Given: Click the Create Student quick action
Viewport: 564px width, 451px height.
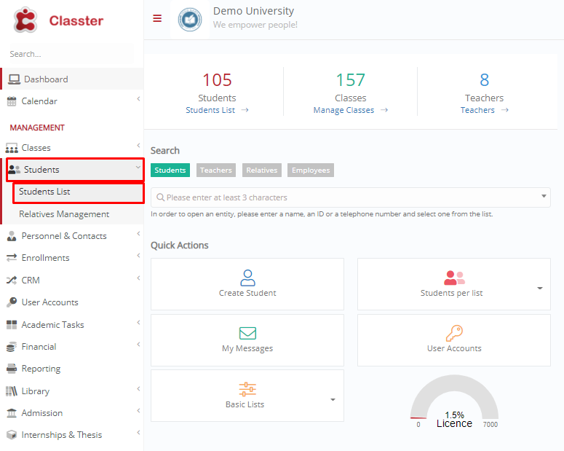Looking at the screenshot, I should (x=247, y=284).
